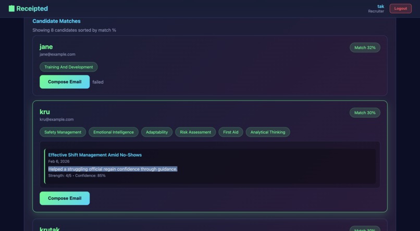Screen dimensions: 420x231
Task: Compose Email to jane
Action: (65, 82)
